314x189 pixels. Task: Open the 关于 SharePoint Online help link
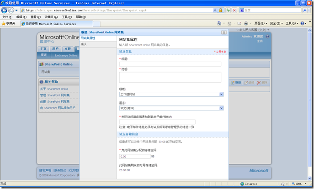click(x=54, y=89)
